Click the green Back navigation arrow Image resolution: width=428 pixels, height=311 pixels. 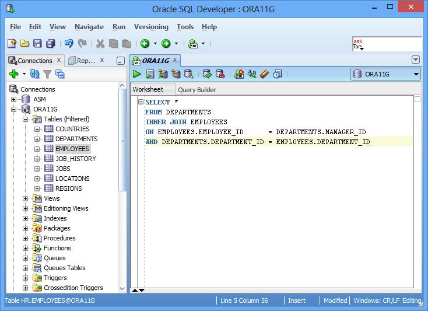tap(145, 43)
